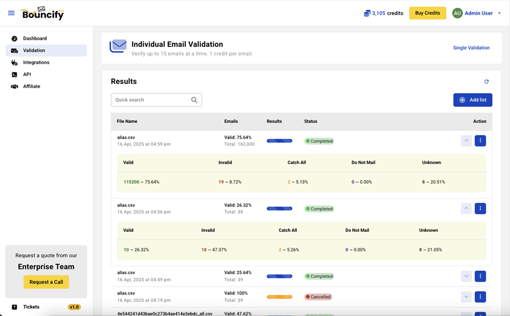Go to Dashboard in the sidebar
Image resolution: width=510 pixels, height=316 pixels.
coord(35,39)
